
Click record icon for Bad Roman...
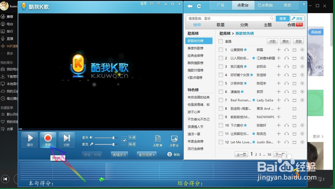(302, 100)
